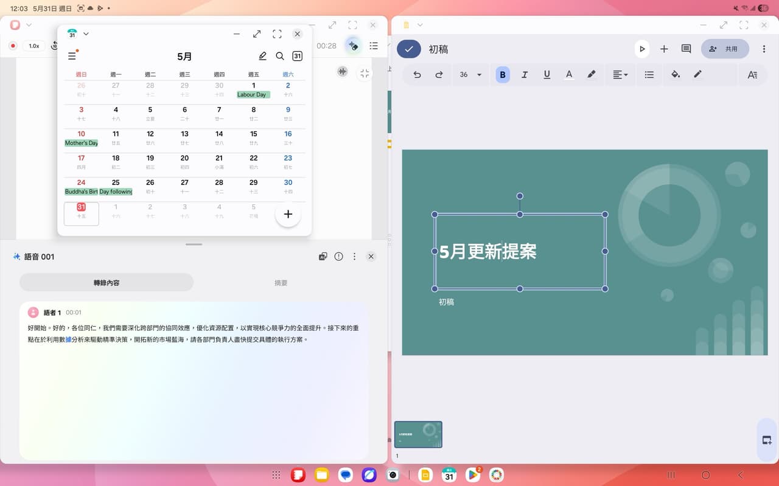
Task: Select slide 1 thumbnail in filmstrip
Action: click(418, 434)
